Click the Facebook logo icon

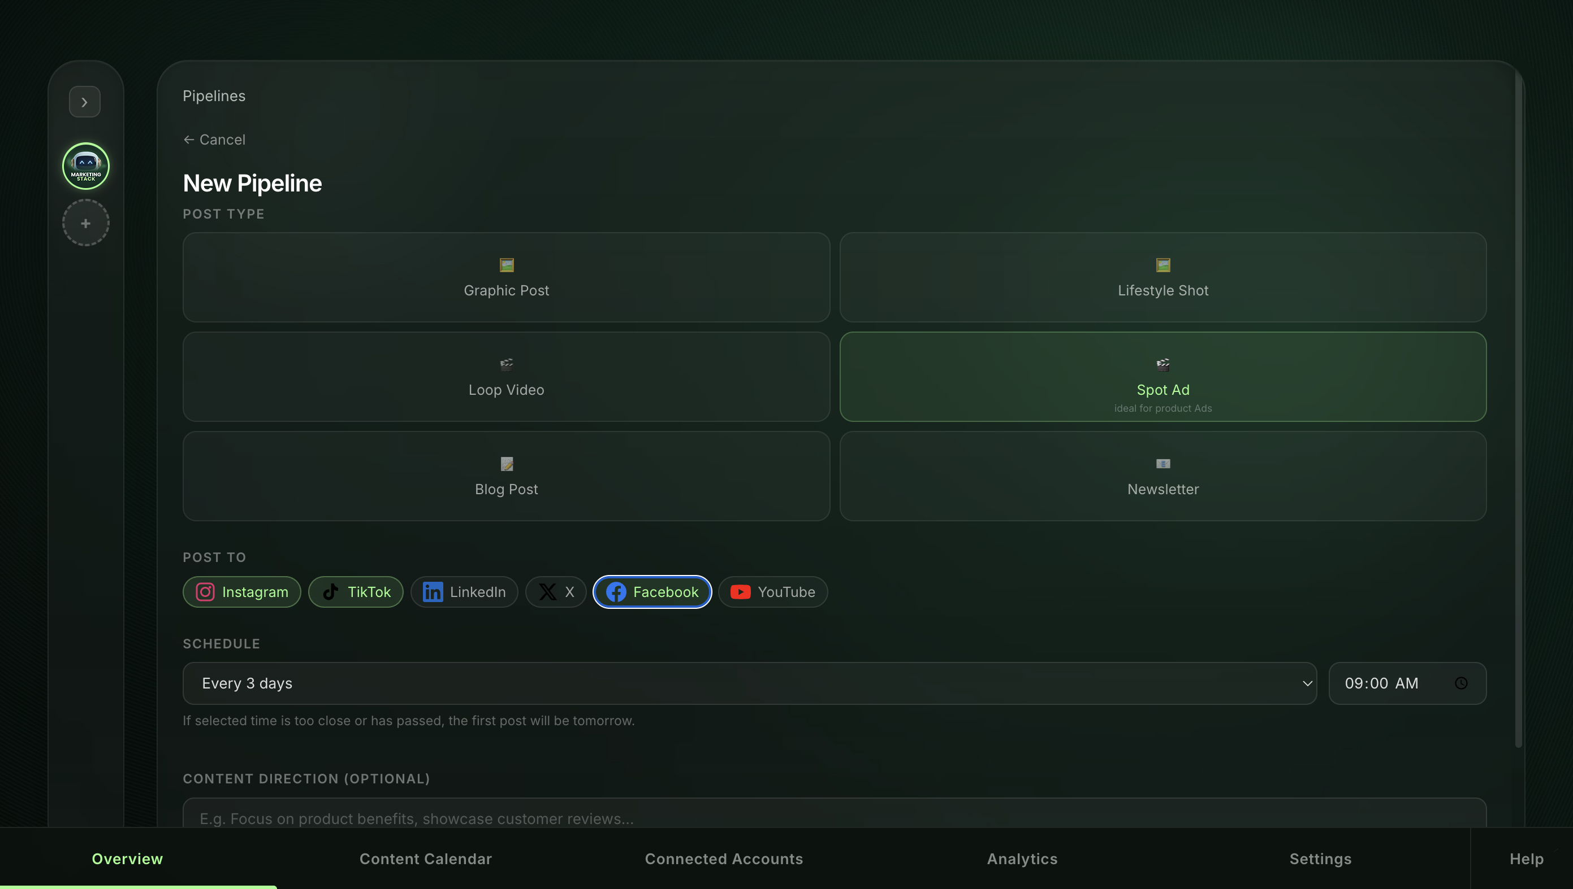point(615,592)
